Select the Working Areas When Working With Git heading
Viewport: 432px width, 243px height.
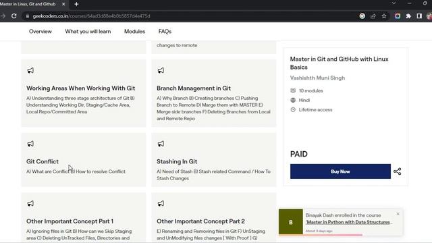tap(81, 88)
